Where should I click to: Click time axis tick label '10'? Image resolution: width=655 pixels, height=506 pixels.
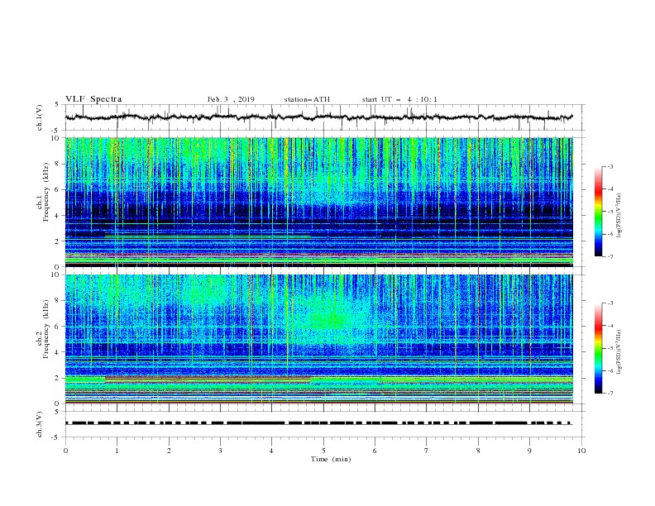coord(581,451)
